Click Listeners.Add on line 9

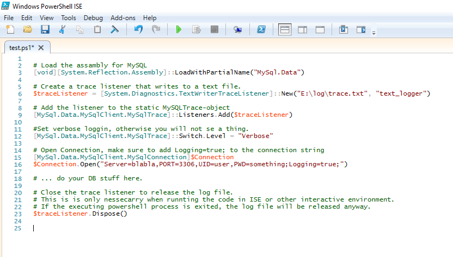click(x=205, y=115)
